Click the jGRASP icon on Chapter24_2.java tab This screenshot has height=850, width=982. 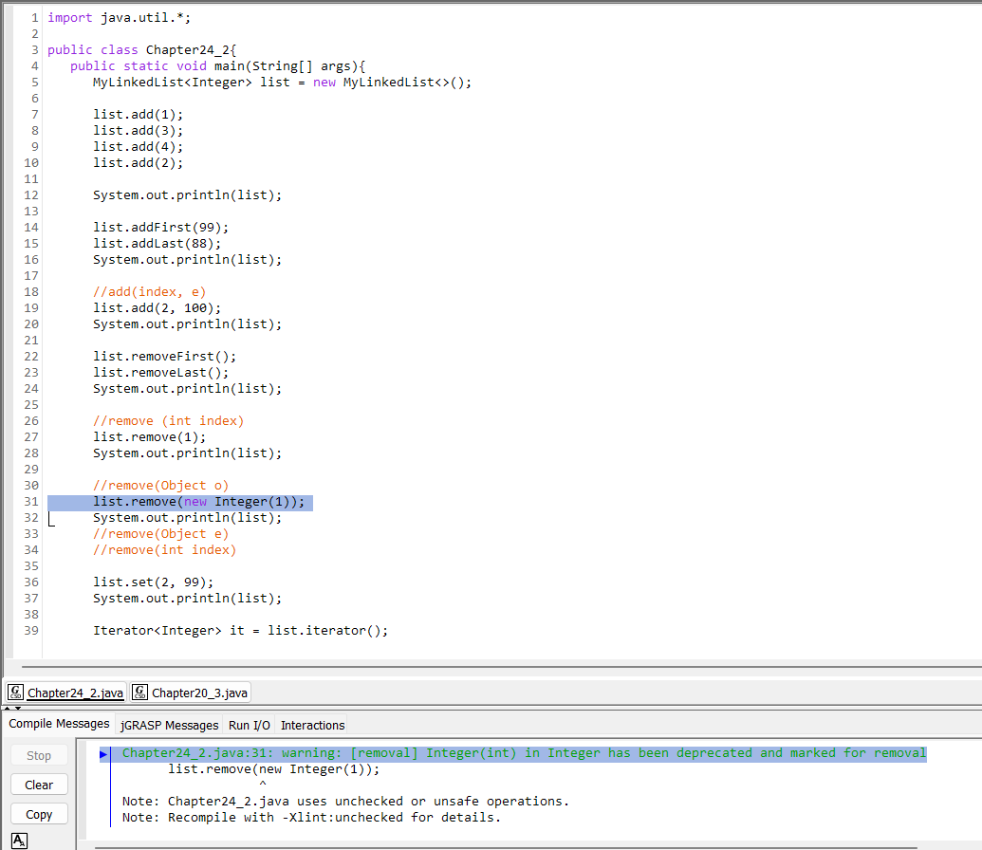pyautogui.click(x=15, y=692)
